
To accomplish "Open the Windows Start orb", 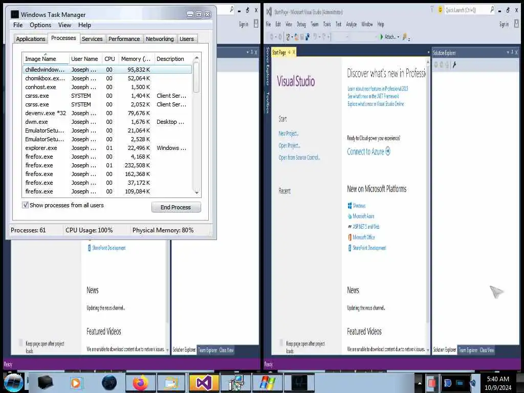I will click(x=13, y=383).
